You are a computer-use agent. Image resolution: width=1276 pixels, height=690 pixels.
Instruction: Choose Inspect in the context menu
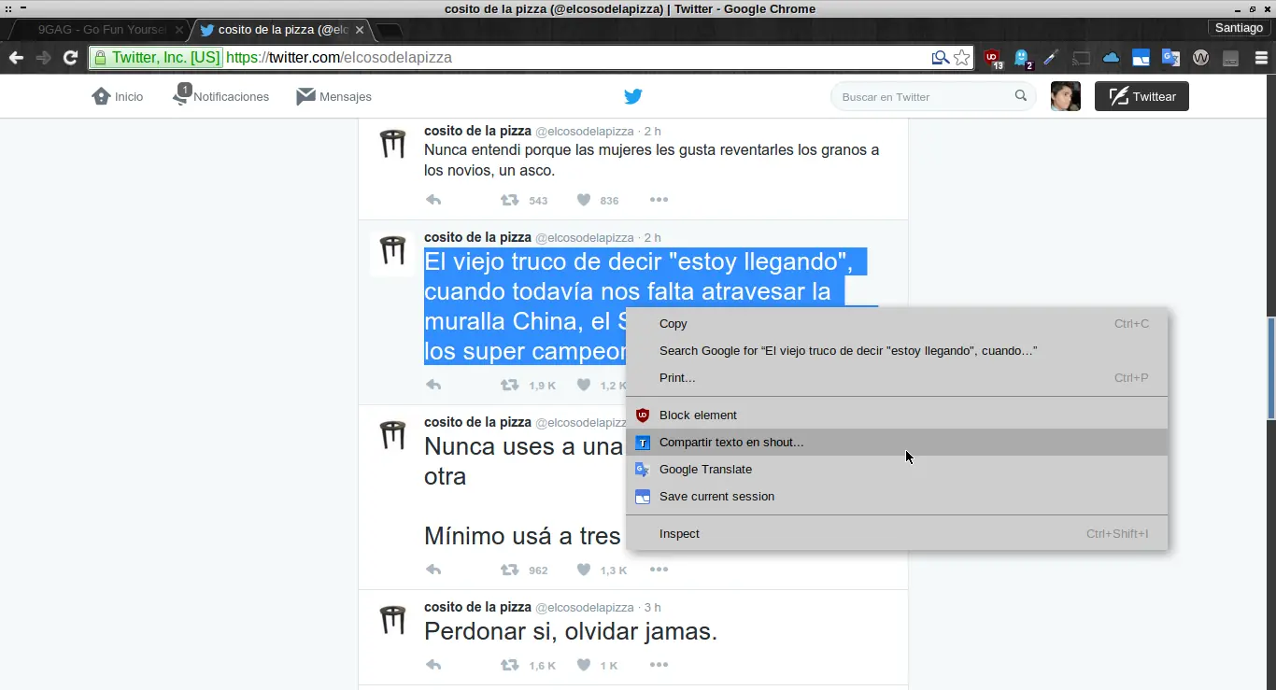click(x=897, y=534)
